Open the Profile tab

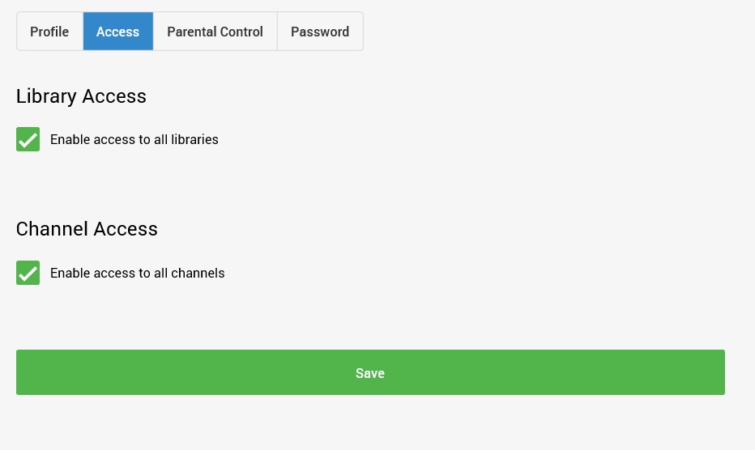(49, 32)
